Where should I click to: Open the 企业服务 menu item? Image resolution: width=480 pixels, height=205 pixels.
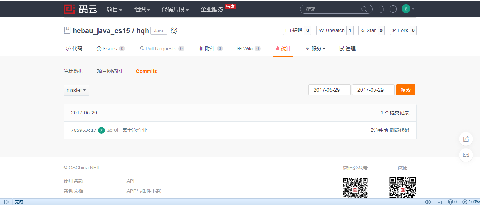212,10
